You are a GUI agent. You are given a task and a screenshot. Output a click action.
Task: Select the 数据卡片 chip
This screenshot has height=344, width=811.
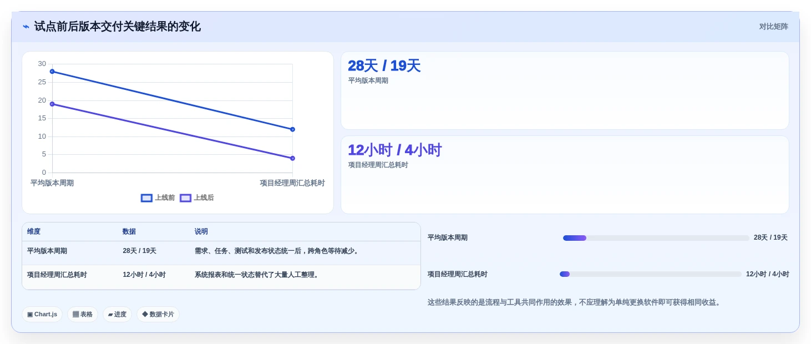pyautogui.click(x=158, y=315)
